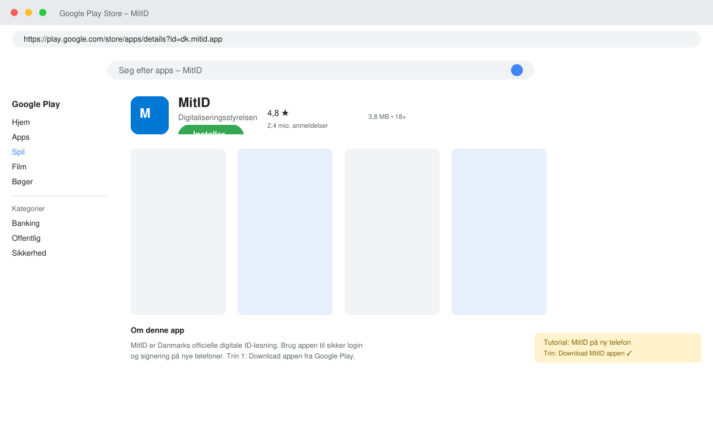Choose the Offentlig category
713x428 pixels.
tap(26, 238)
